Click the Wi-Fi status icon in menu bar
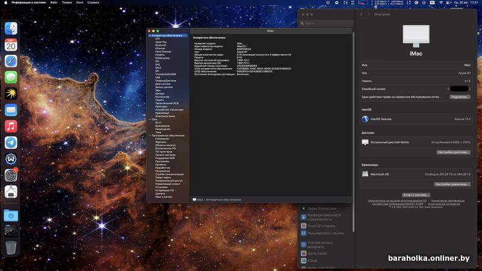Viewport: 482px width, 271px height. pos(441,2)
